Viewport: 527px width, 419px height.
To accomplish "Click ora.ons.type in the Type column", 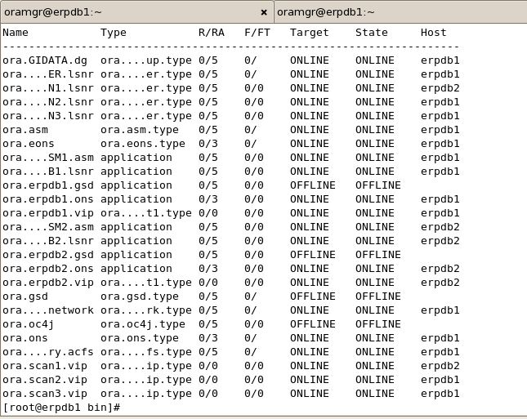I will (140, 338).
